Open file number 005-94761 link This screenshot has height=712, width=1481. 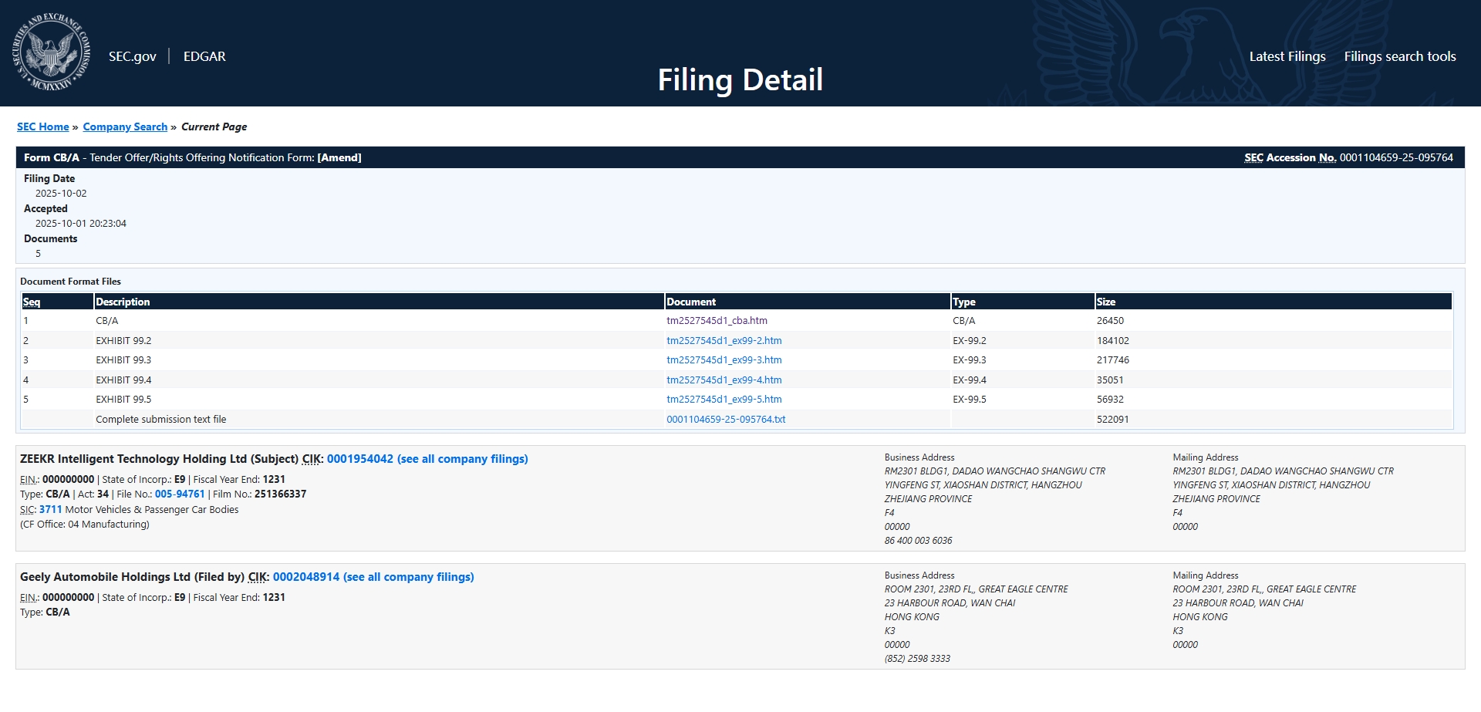180,494
